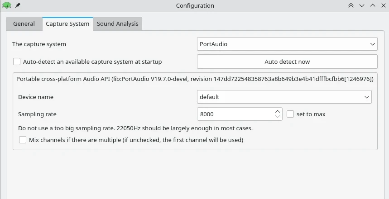
Task: Click the 'The capture system' label
Action: pos(39,44)
